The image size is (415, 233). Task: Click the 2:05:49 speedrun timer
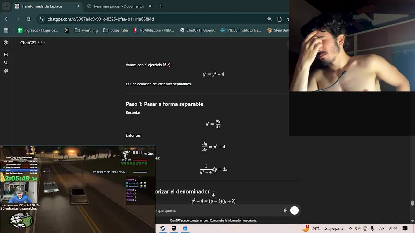point(21,178)
